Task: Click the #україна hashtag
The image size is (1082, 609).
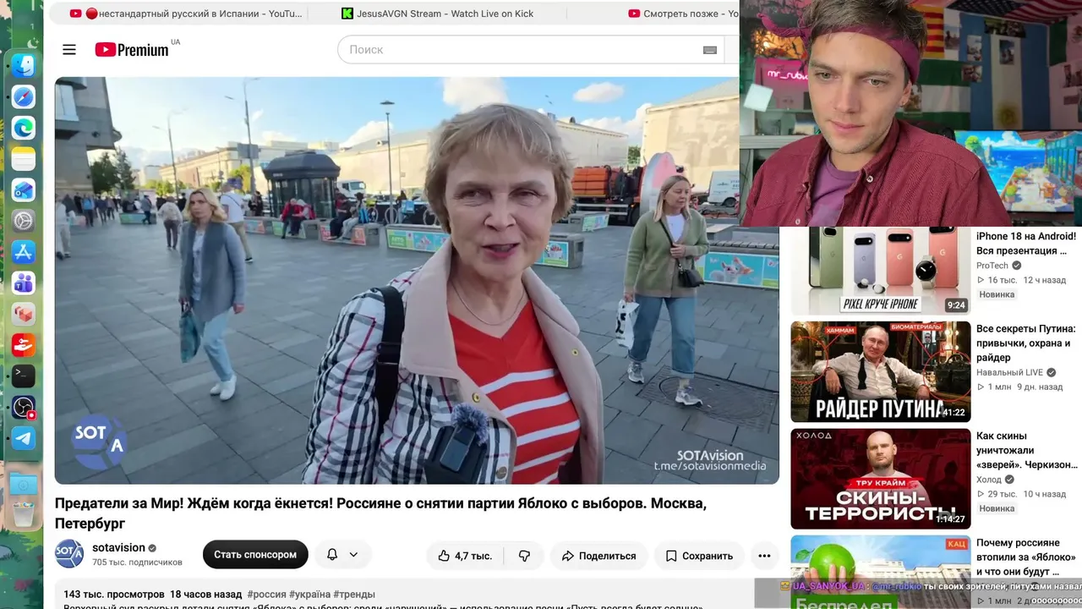Action: click(x=310, y=595)
